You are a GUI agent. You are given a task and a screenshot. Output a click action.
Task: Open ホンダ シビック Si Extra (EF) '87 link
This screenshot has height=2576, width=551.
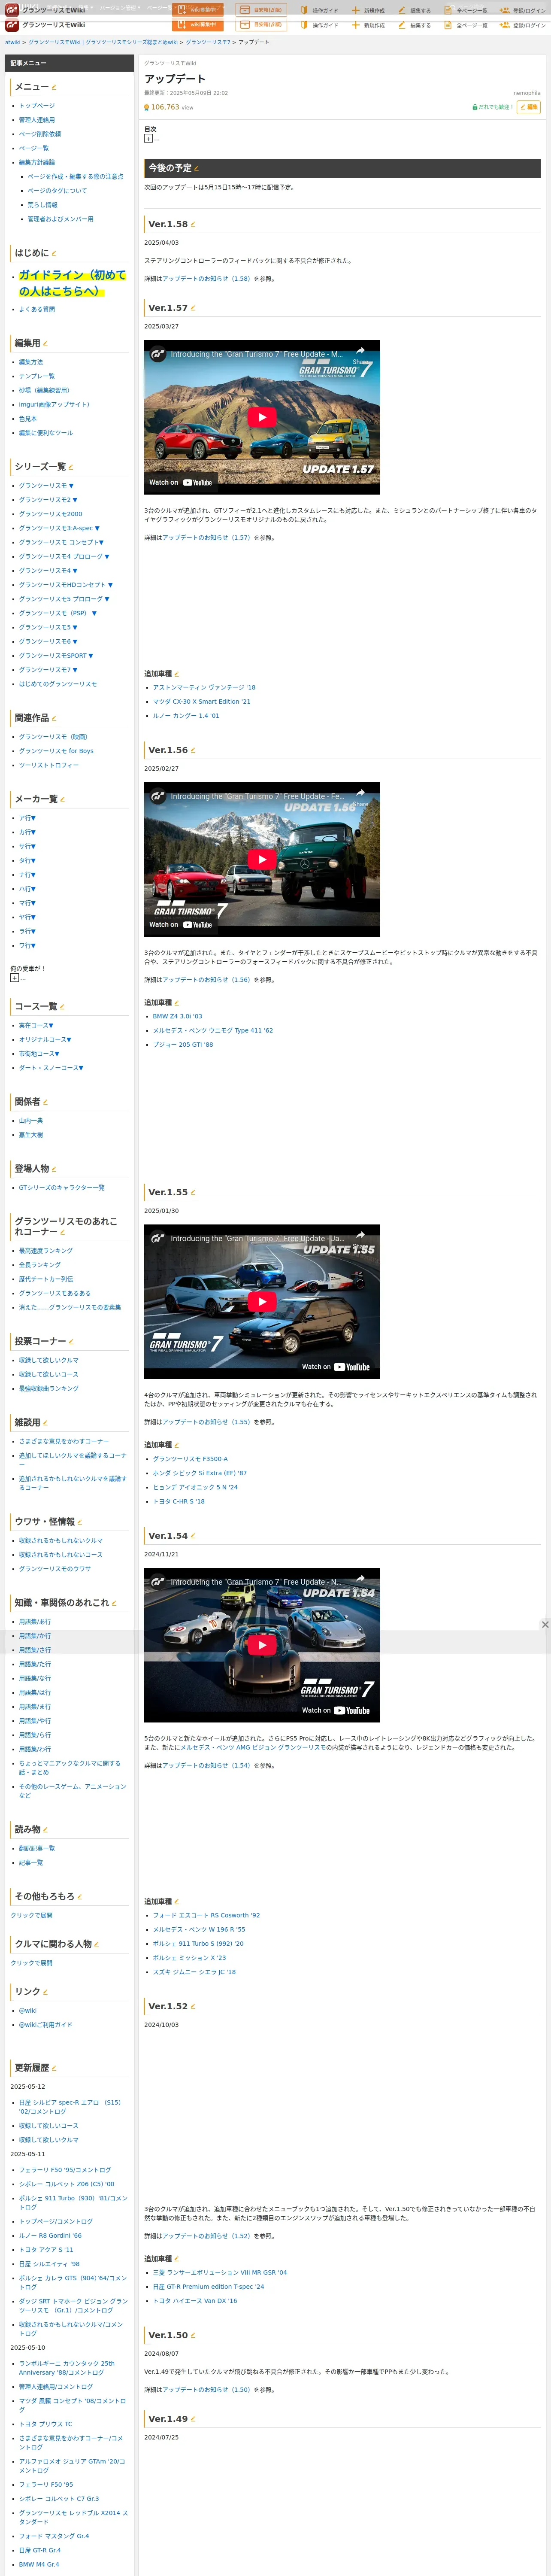coord(200,1473)
